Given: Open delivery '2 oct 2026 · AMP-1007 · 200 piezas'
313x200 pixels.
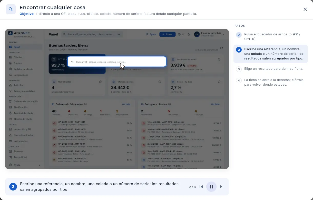Looking at the screenshot, I should click(181, 145).
